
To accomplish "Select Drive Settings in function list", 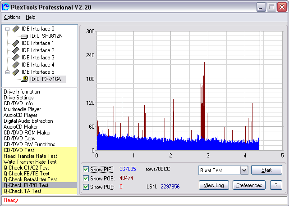I will (18, 98).
